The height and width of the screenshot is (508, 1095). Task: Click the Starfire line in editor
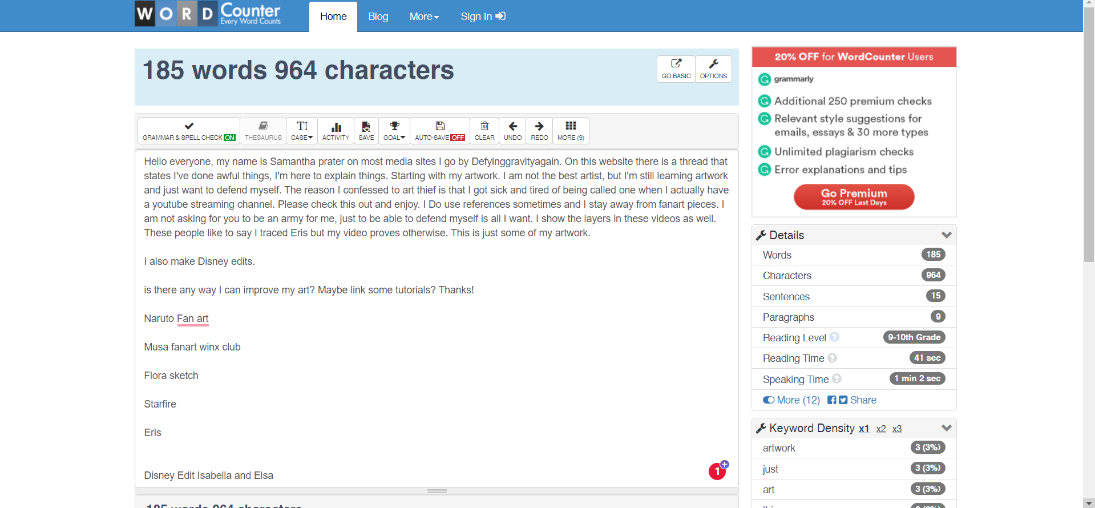[160, 404]
